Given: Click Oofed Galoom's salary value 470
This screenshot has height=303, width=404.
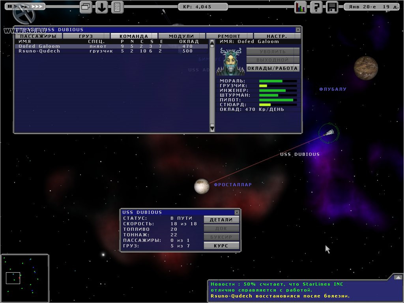Looking at the screenshot, I should [187, 47].
